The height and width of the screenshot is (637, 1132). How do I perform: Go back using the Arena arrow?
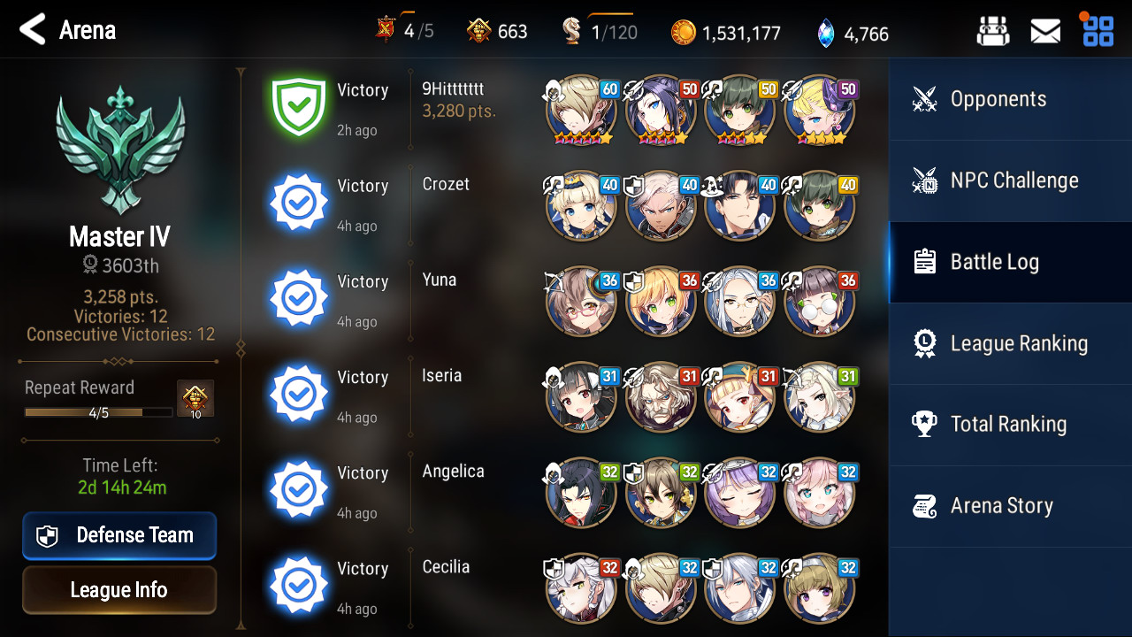tap(33, 30)
